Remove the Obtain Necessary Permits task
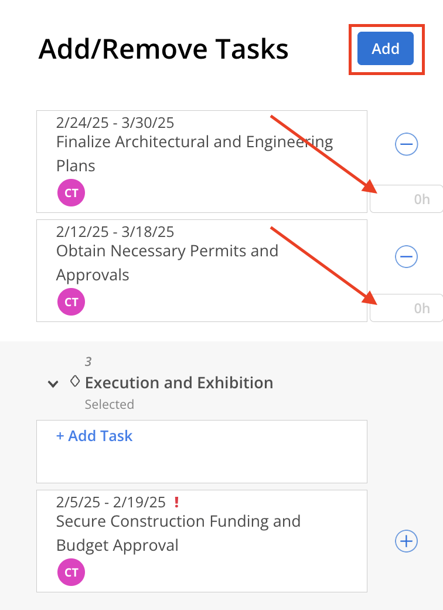 click(x=407, y=257)
